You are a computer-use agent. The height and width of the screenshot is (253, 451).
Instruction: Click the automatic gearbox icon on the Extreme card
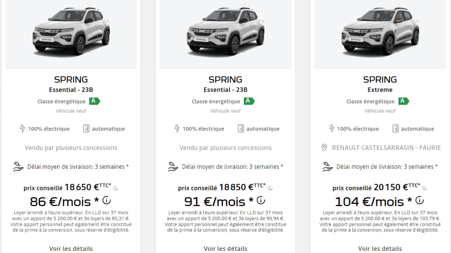(x=395, y=129)
